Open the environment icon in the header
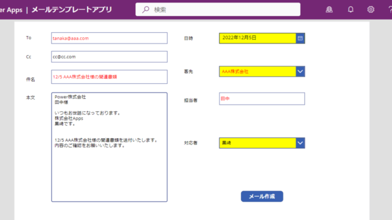 pyautogui.click(x=329, y=10)
